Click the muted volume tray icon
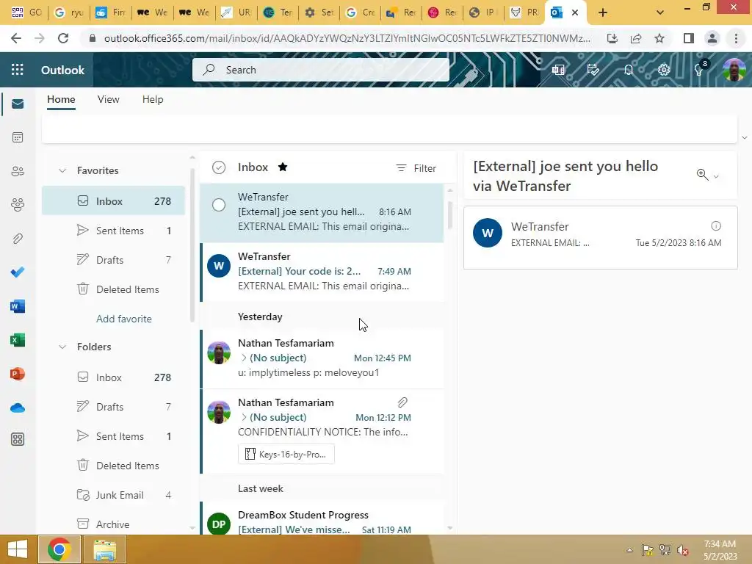This screenshot has width=752, height=564. tap(682, 550)
